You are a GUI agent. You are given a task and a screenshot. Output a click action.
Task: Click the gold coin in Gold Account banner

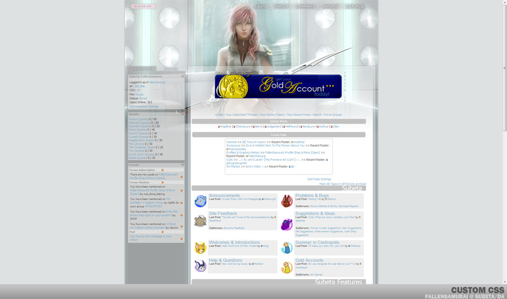(x=233, y=87)
